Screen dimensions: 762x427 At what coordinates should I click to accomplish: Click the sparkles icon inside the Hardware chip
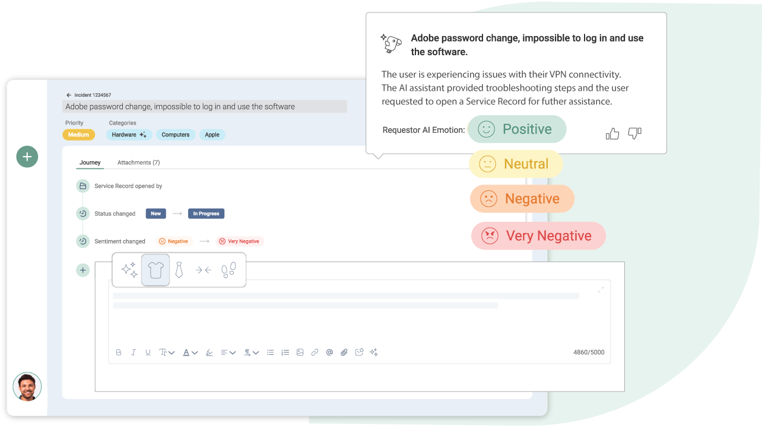[143, 135]
